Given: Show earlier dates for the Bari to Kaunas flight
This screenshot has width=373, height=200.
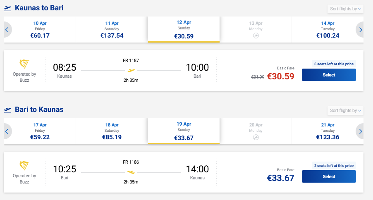Looking at the screenshot, I should click(7, 131).
